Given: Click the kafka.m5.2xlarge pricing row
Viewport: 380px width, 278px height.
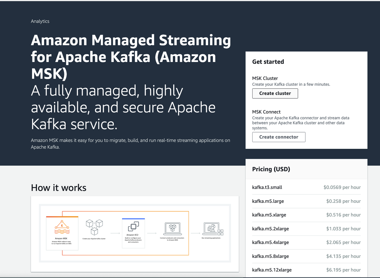Looking at the screenshot, I should 306,229.
